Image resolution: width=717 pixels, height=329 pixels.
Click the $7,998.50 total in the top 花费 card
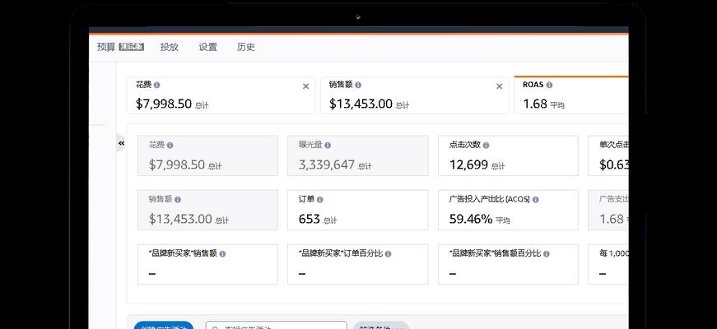coord(164,104)
